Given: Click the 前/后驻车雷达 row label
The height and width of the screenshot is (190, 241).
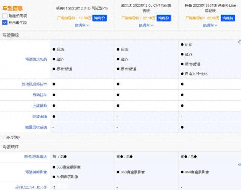Looking at the screenshot, I should pos(35,156).
